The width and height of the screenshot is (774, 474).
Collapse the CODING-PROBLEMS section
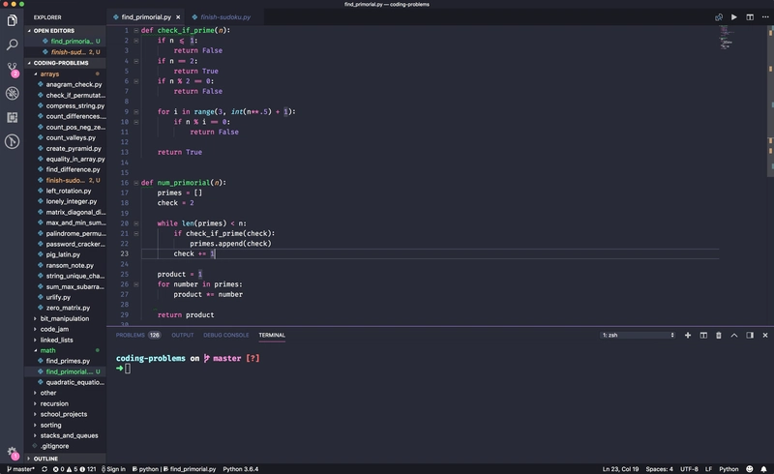point(65,63)
